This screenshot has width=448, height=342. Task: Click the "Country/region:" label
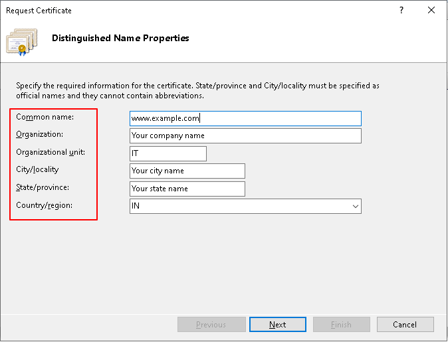pos(45,206)
